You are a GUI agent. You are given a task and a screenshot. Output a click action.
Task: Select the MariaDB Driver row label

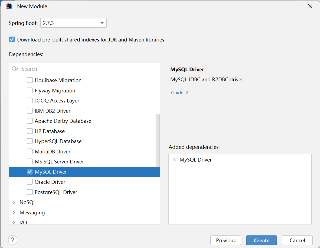(53, 151)
